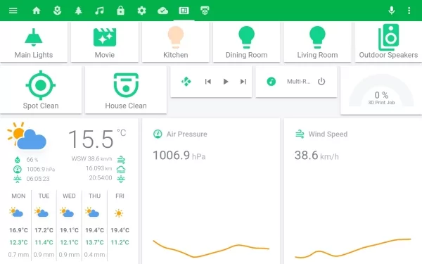The image size is (422, 264).
Task: Open the gear settings view tab
Action: 141,11
